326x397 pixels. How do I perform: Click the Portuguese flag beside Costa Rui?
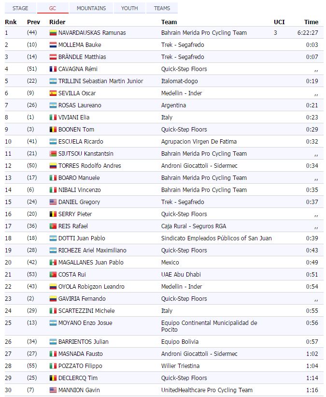[53, 275]
